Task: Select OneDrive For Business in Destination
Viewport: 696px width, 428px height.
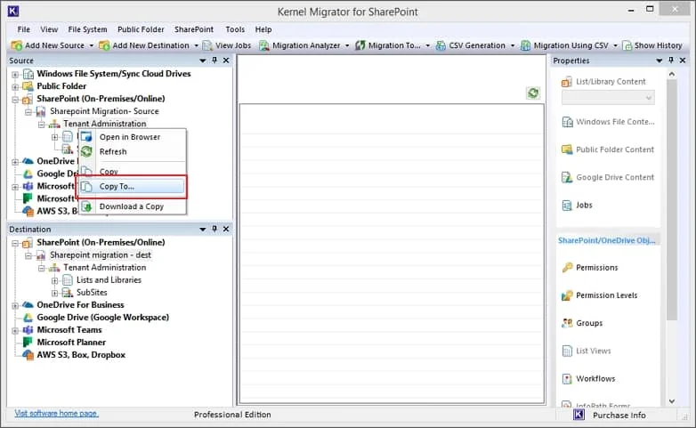Action: [80, 304]
